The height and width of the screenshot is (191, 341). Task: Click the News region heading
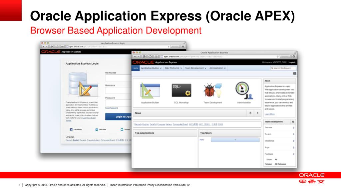click(138, 113)
